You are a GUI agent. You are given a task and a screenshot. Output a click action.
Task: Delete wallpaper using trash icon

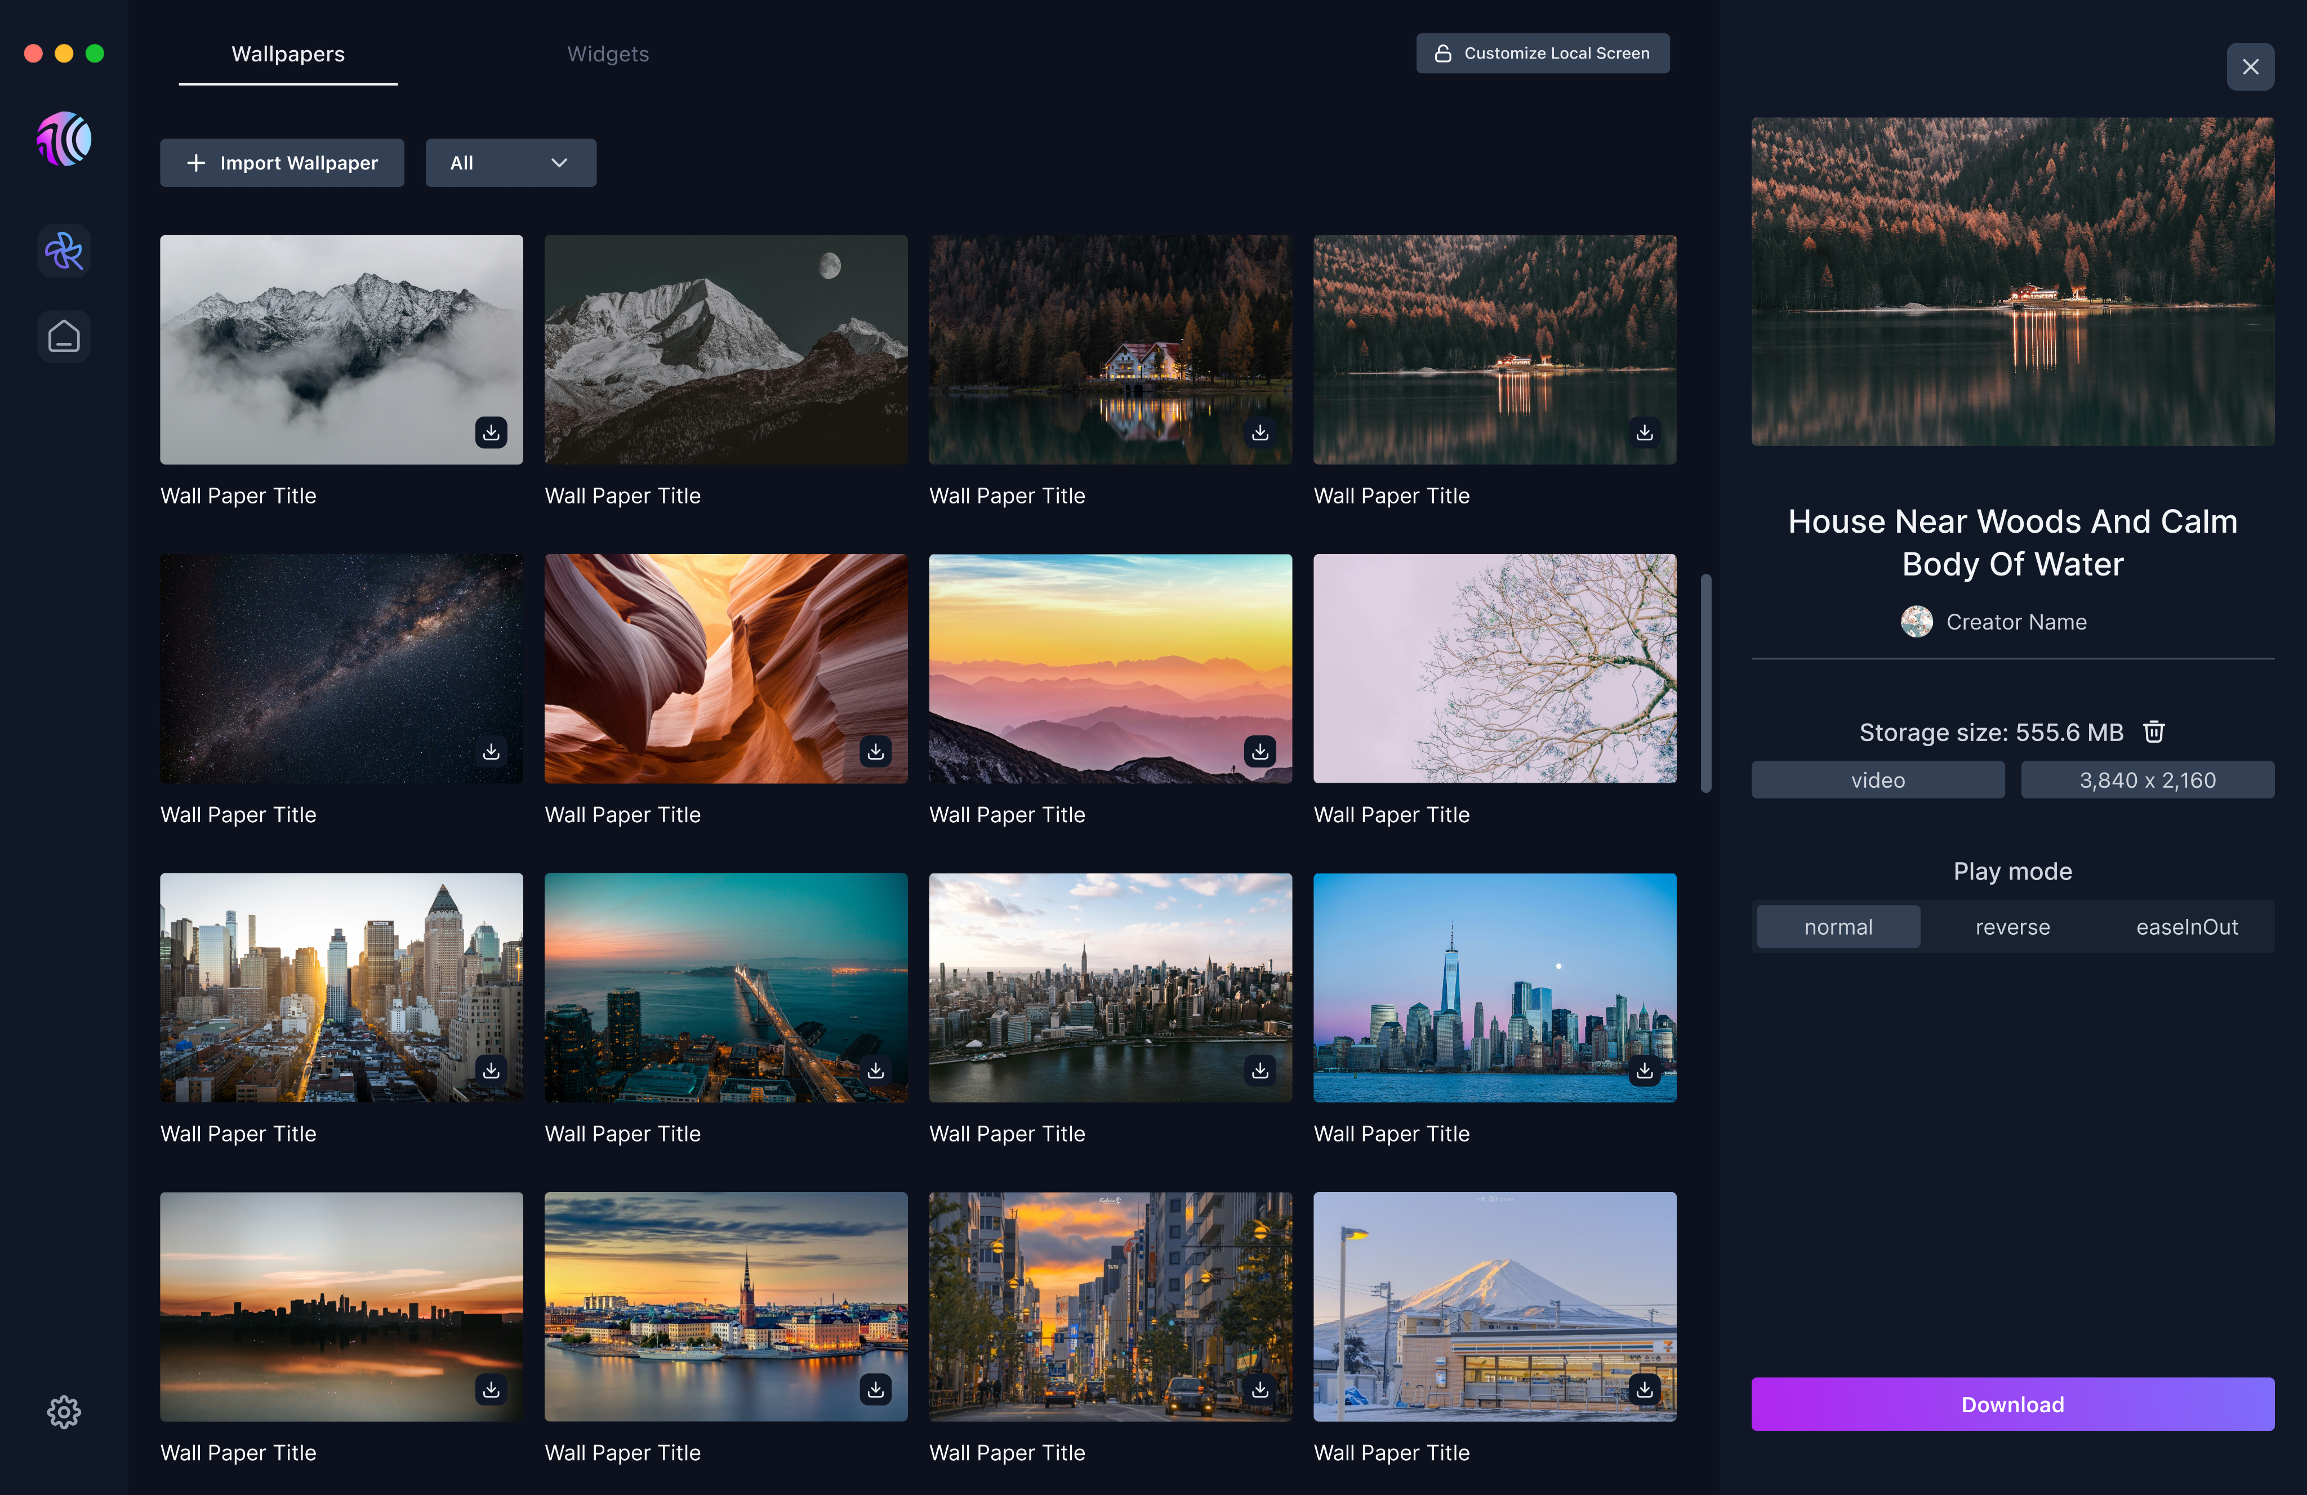click(x=2154, y=731)
